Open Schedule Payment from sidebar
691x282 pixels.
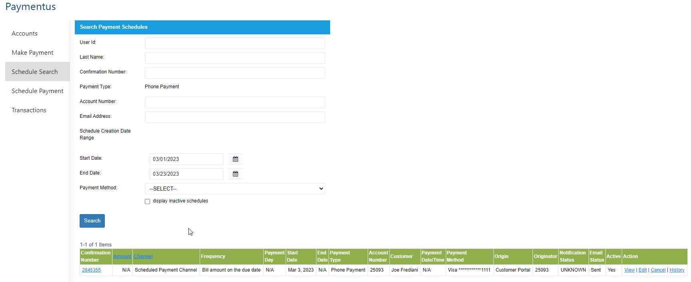click(x=37, y=91)
